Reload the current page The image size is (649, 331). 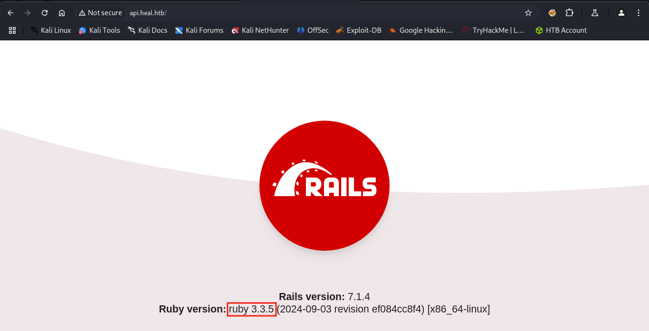(x=45, y=13)
